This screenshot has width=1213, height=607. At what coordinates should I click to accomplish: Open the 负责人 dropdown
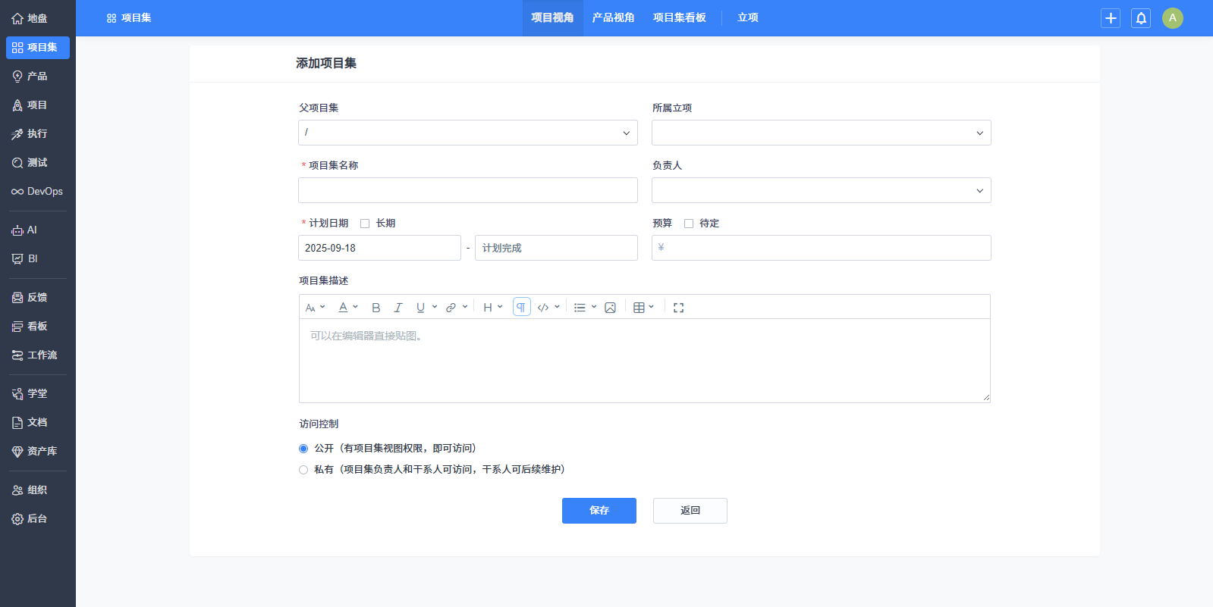click(821, 190)
